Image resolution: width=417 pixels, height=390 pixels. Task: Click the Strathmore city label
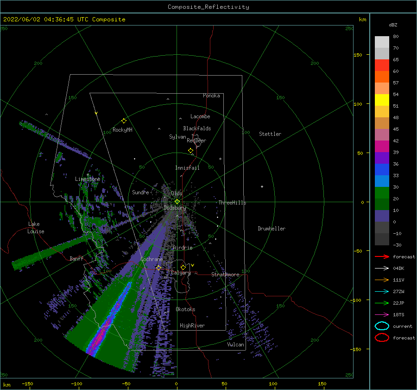[x=225, y=275]
